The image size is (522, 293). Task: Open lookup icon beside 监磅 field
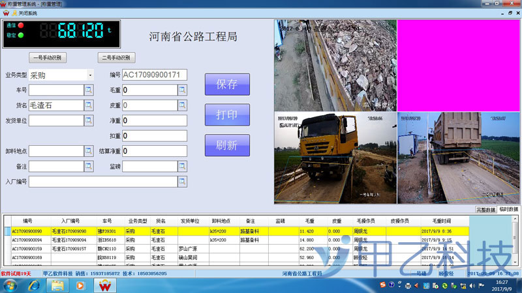tap(182, 166)
